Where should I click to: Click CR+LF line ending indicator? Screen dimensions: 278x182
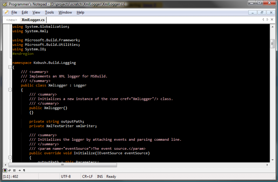88,176
